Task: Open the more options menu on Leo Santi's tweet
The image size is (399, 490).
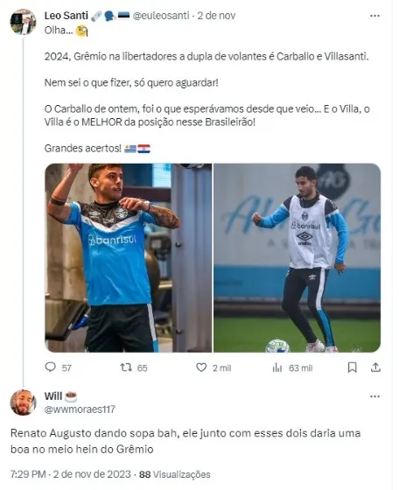Action: point(374,16)
